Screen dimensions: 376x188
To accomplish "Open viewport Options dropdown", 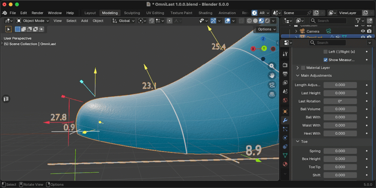I will 267,29.
